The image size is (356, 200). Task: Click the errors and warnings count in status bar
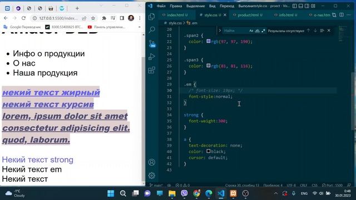click(x=182, y=185)
